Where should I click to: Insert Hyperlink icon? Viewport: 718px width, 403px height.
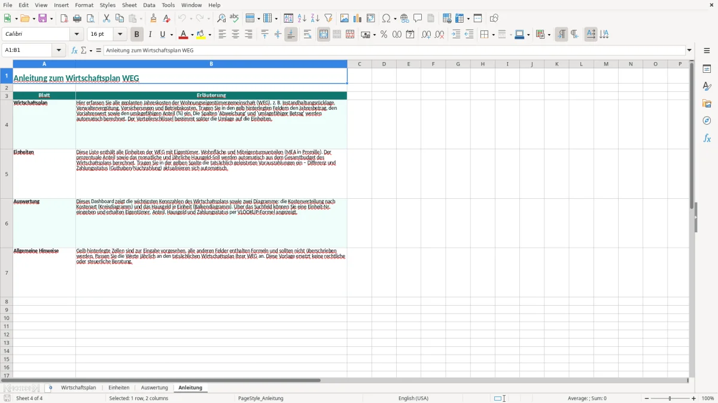404,19
